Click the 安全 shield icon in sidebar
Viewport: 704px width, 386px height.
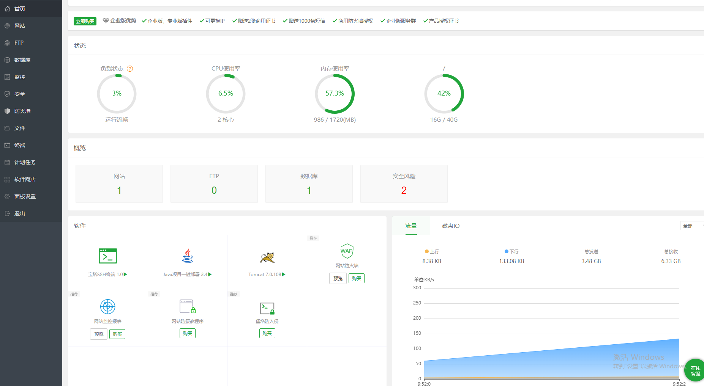click(7, 94)
